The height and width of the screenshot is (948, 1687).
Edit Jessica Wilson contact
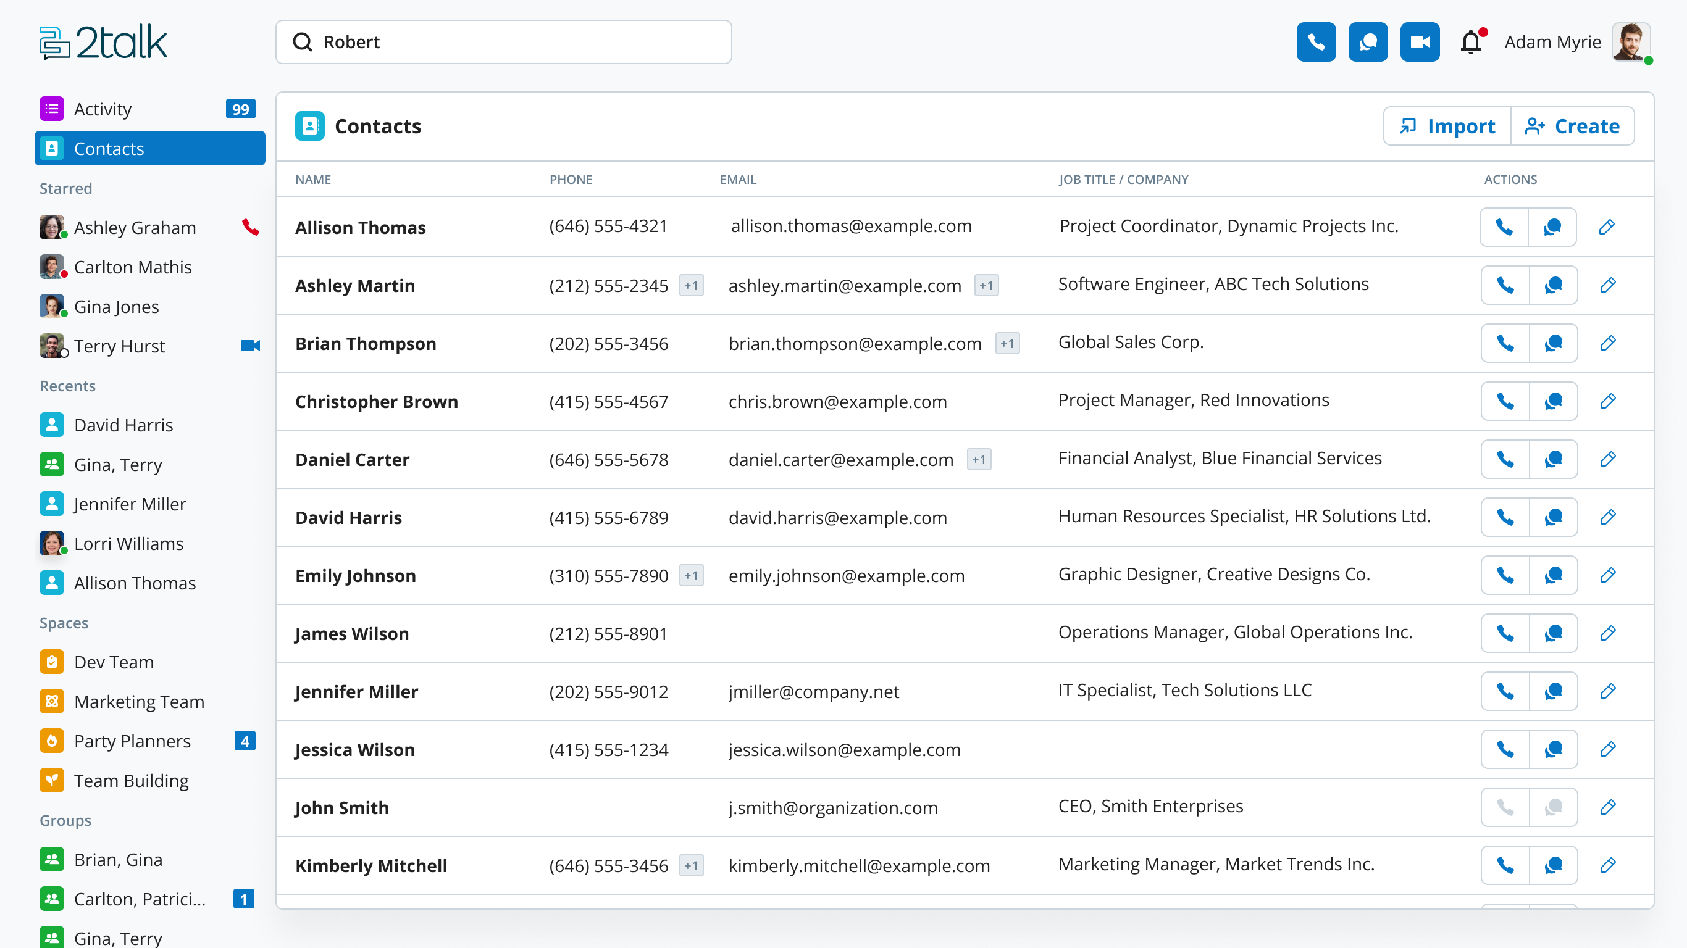tap(1607, 749)
